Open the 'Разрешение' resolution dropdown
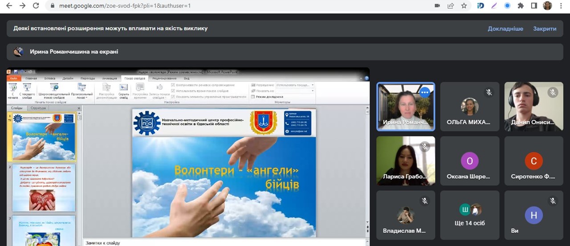 (x=295, y=85)
